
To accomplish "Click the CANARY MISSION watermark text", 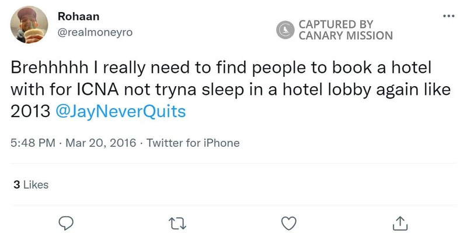I will (x=346, y=36).
